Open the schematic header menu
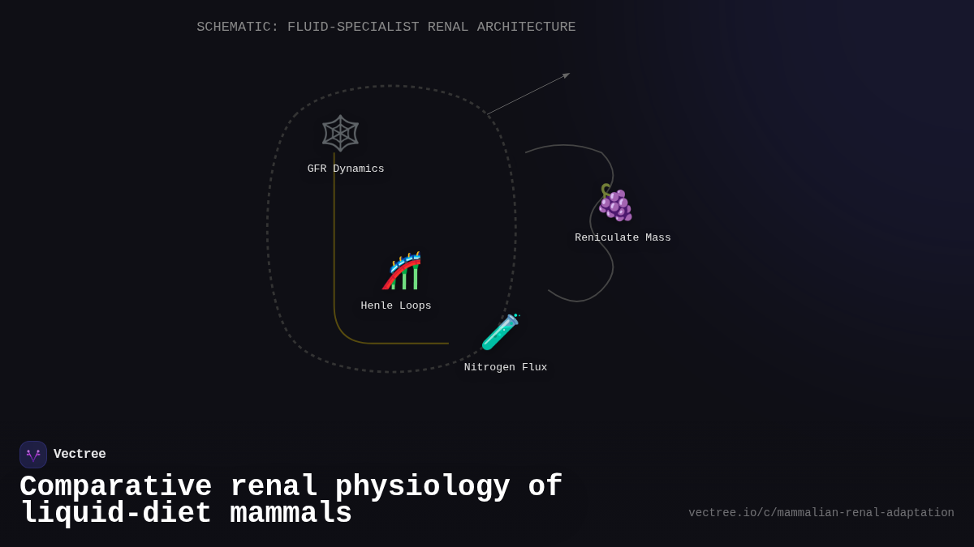 (x=386, y=27)
